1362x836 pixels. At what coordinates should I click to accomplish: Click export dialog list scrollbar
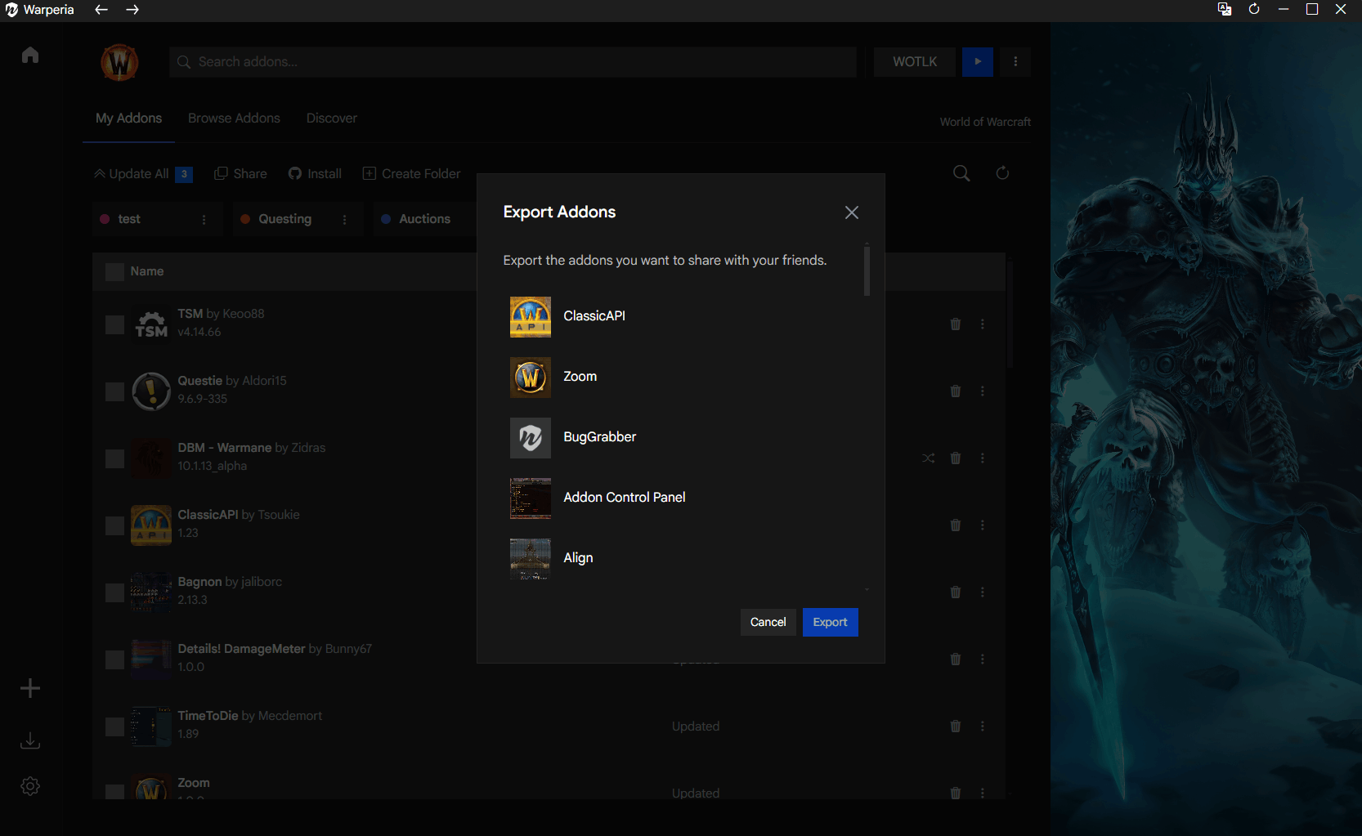point(867,270)
